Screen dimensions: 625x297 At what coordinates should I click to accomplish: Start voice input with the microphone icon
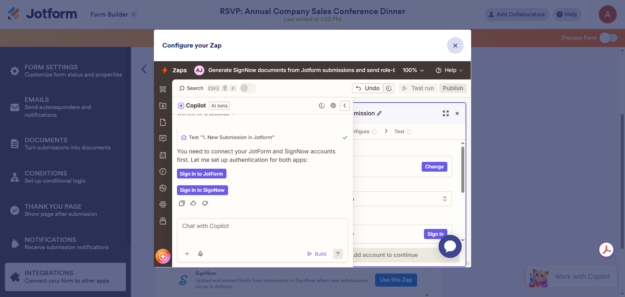200,254
